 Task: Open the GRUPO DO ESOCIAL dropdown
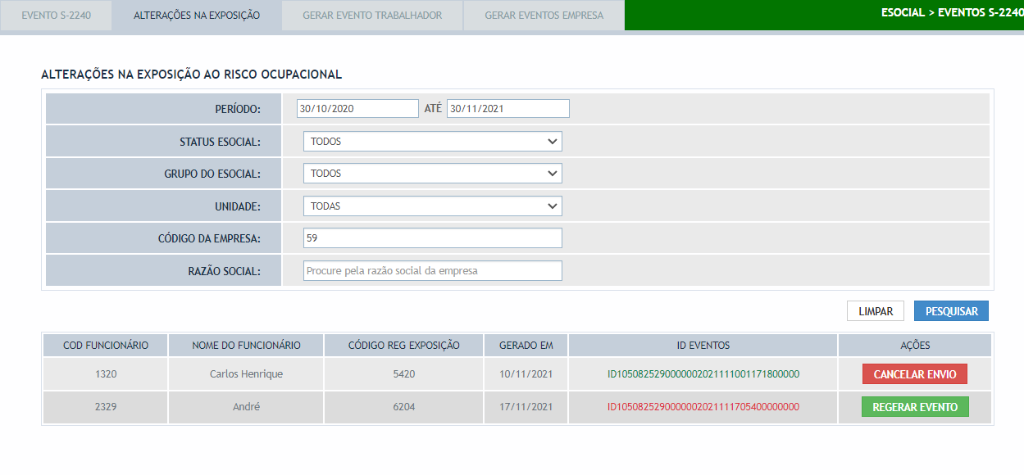[x=433, y=174]
